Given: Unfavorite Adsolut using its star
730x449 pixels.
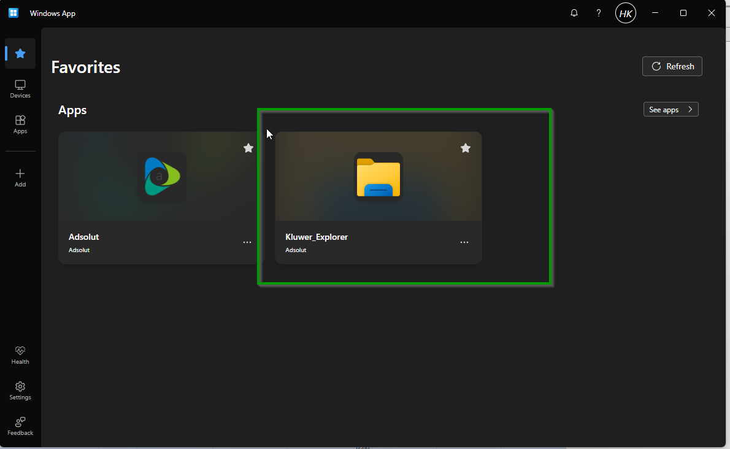Looking at the screenshot, I should 248,148.
